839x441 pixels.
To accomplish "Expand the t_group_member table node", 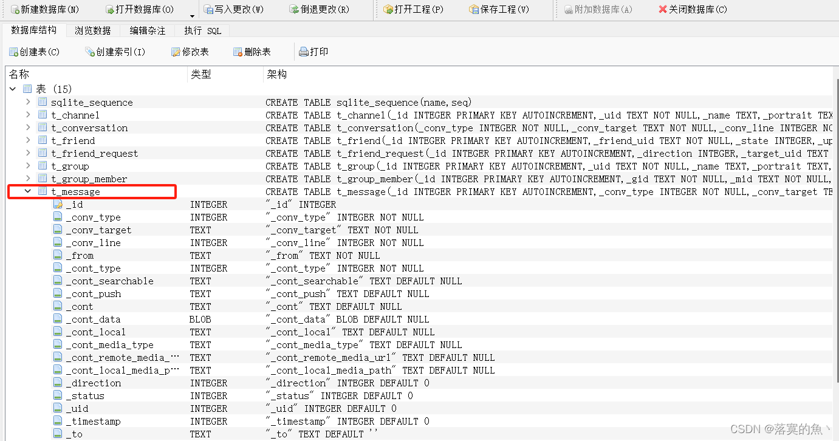I will click(x=28, y=179).
